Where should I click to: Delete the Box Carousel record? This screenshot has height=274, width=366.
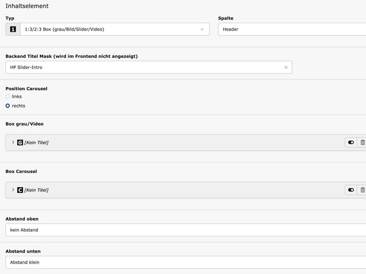pyautogui.click(x=363, y=190)
